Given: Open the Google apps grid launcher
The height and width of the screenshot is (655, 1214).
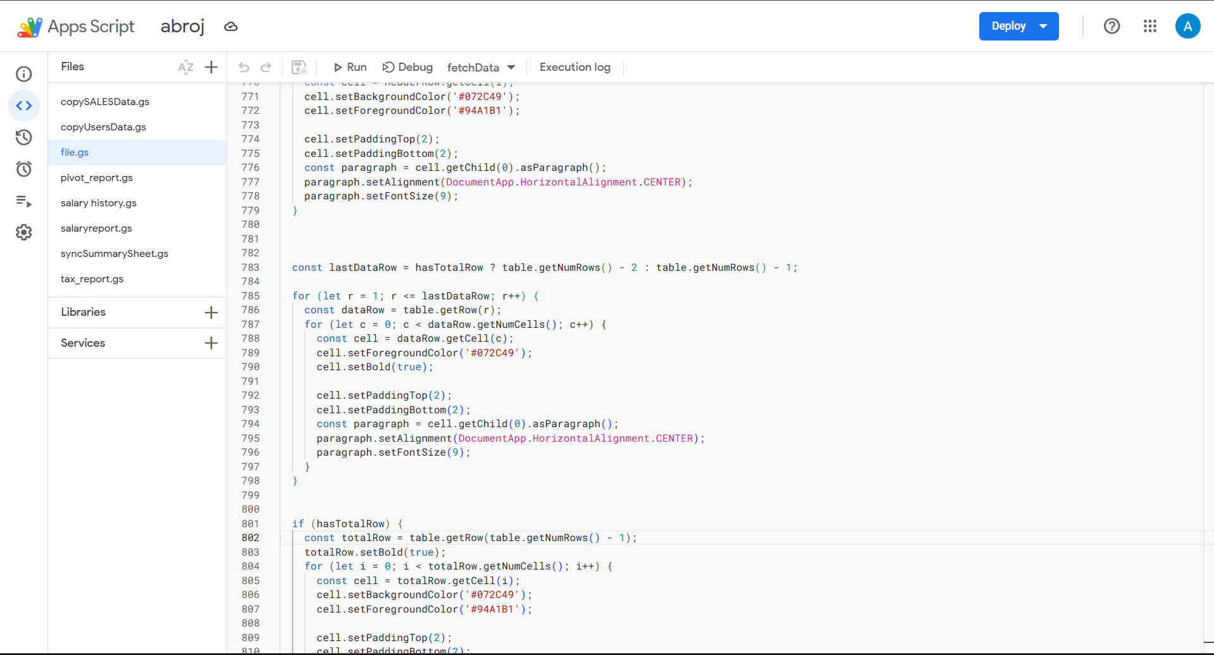Looking at the screenshot, I should coord(1149,26).
